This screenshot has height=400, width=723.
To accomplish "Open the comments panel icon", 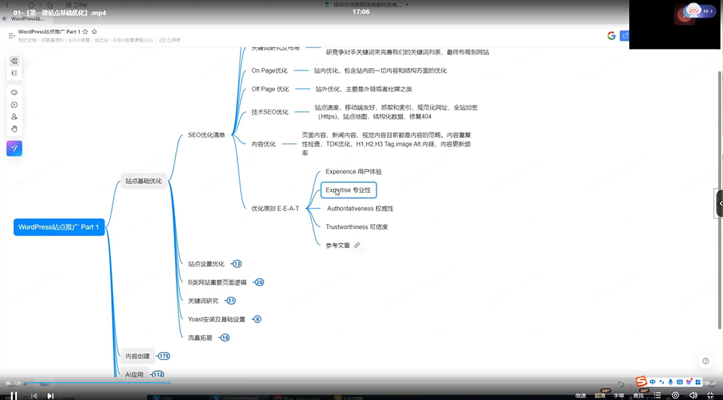I will (x=14, y=104).
